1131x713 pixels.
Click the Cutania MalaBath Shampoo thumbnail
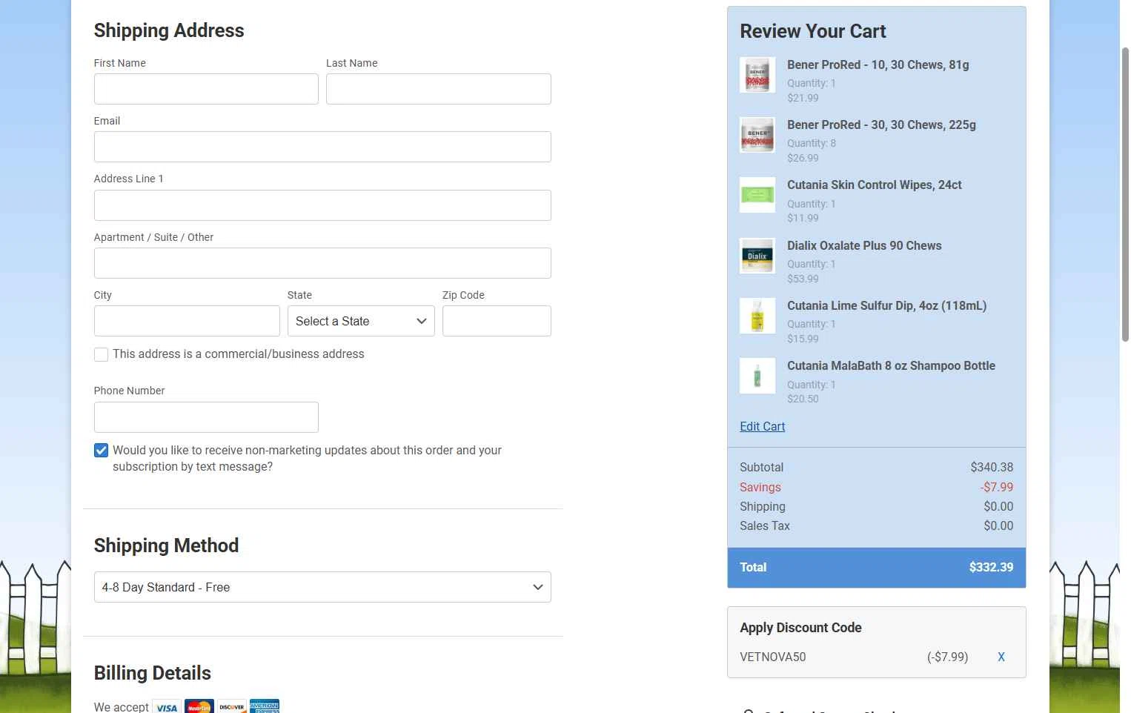click(757, 376)
